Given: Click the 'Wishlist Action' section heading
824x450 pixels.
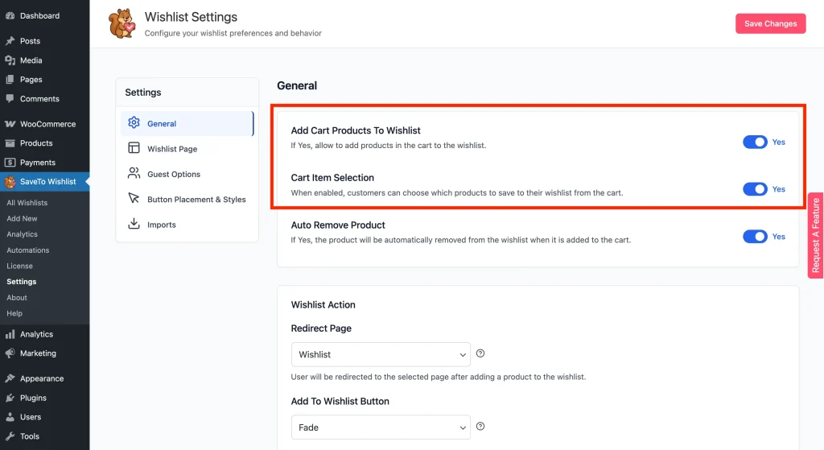Looking at the screenshot, I should tap(323, 305).
